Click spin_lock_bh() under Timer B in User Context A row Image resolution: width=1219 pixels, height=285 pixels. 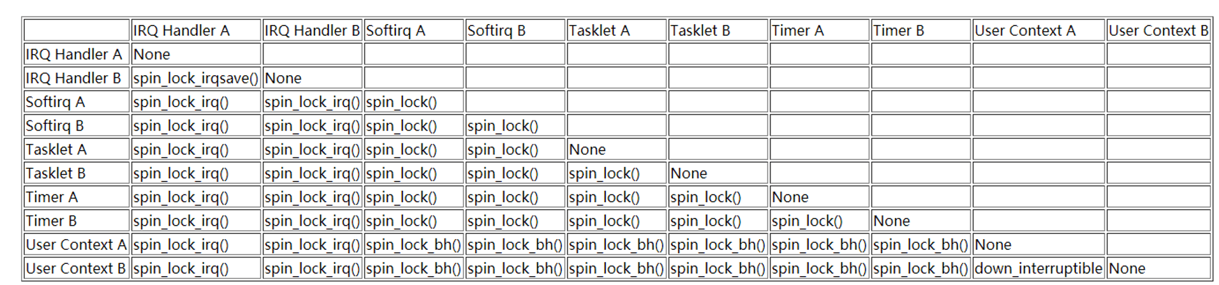click(x=920, y=245)
